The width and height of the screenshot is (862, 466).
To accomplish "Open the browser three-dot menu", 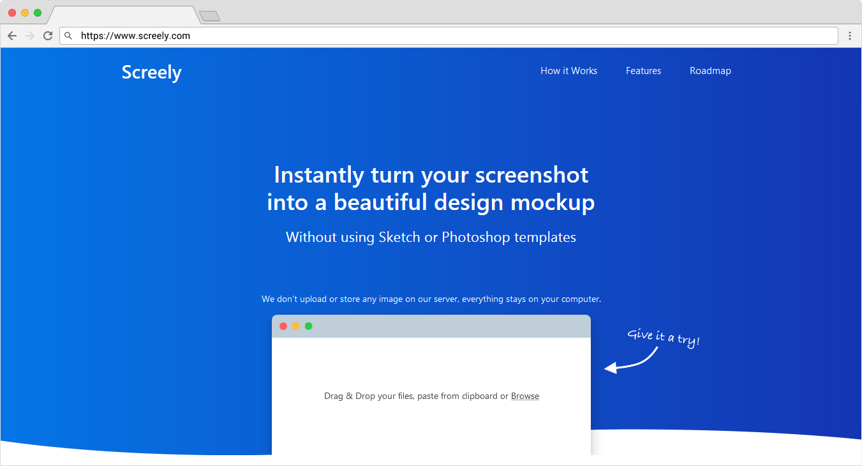I will [850, 36].
